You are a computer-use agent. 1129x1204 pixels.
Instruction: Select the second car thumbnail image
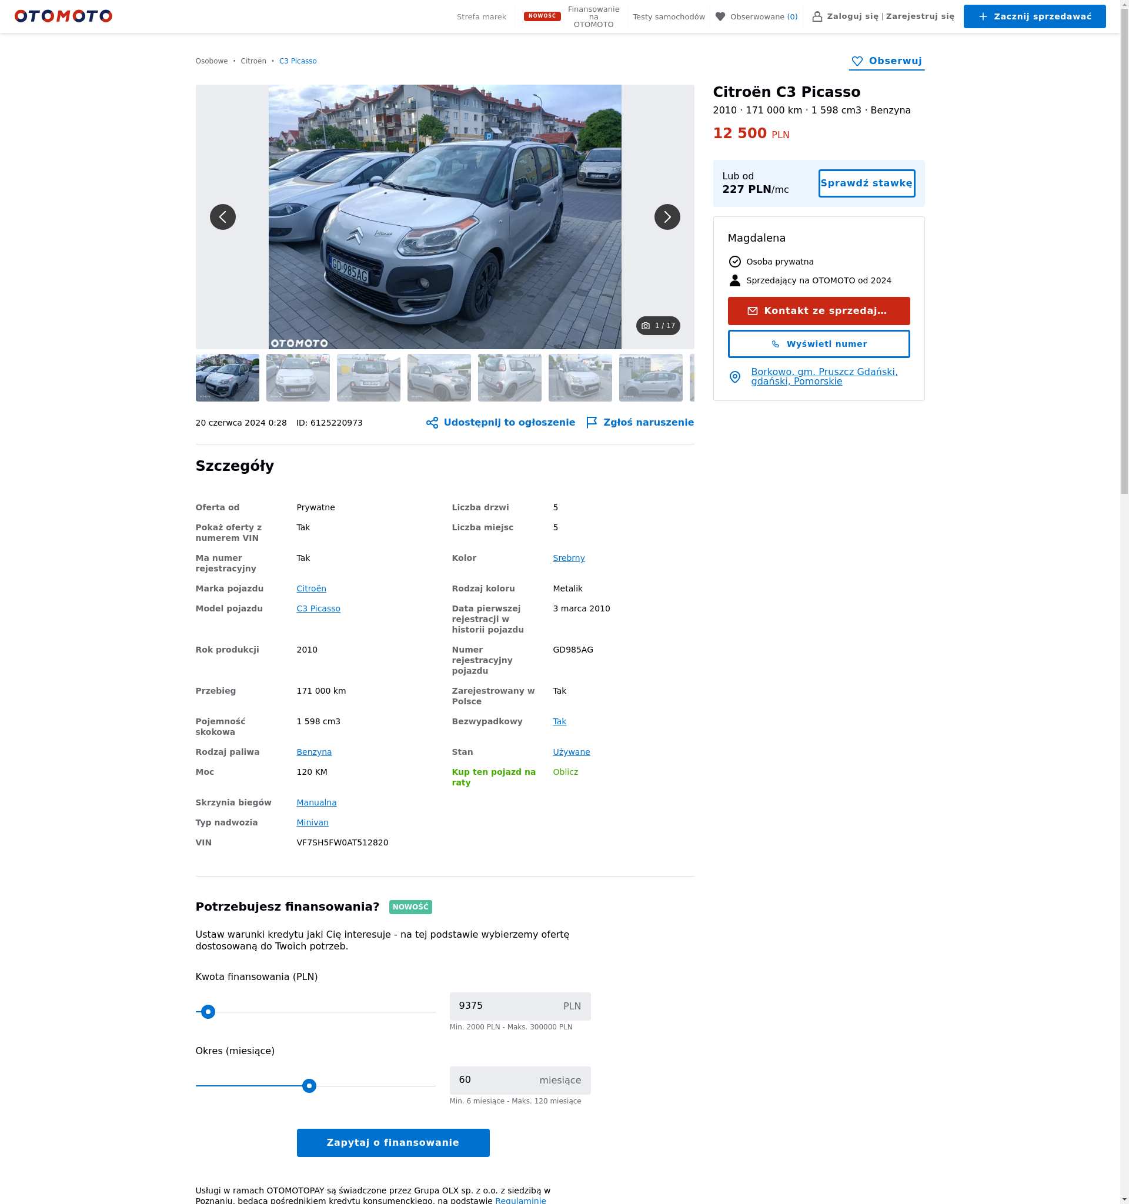coord(298,378)
